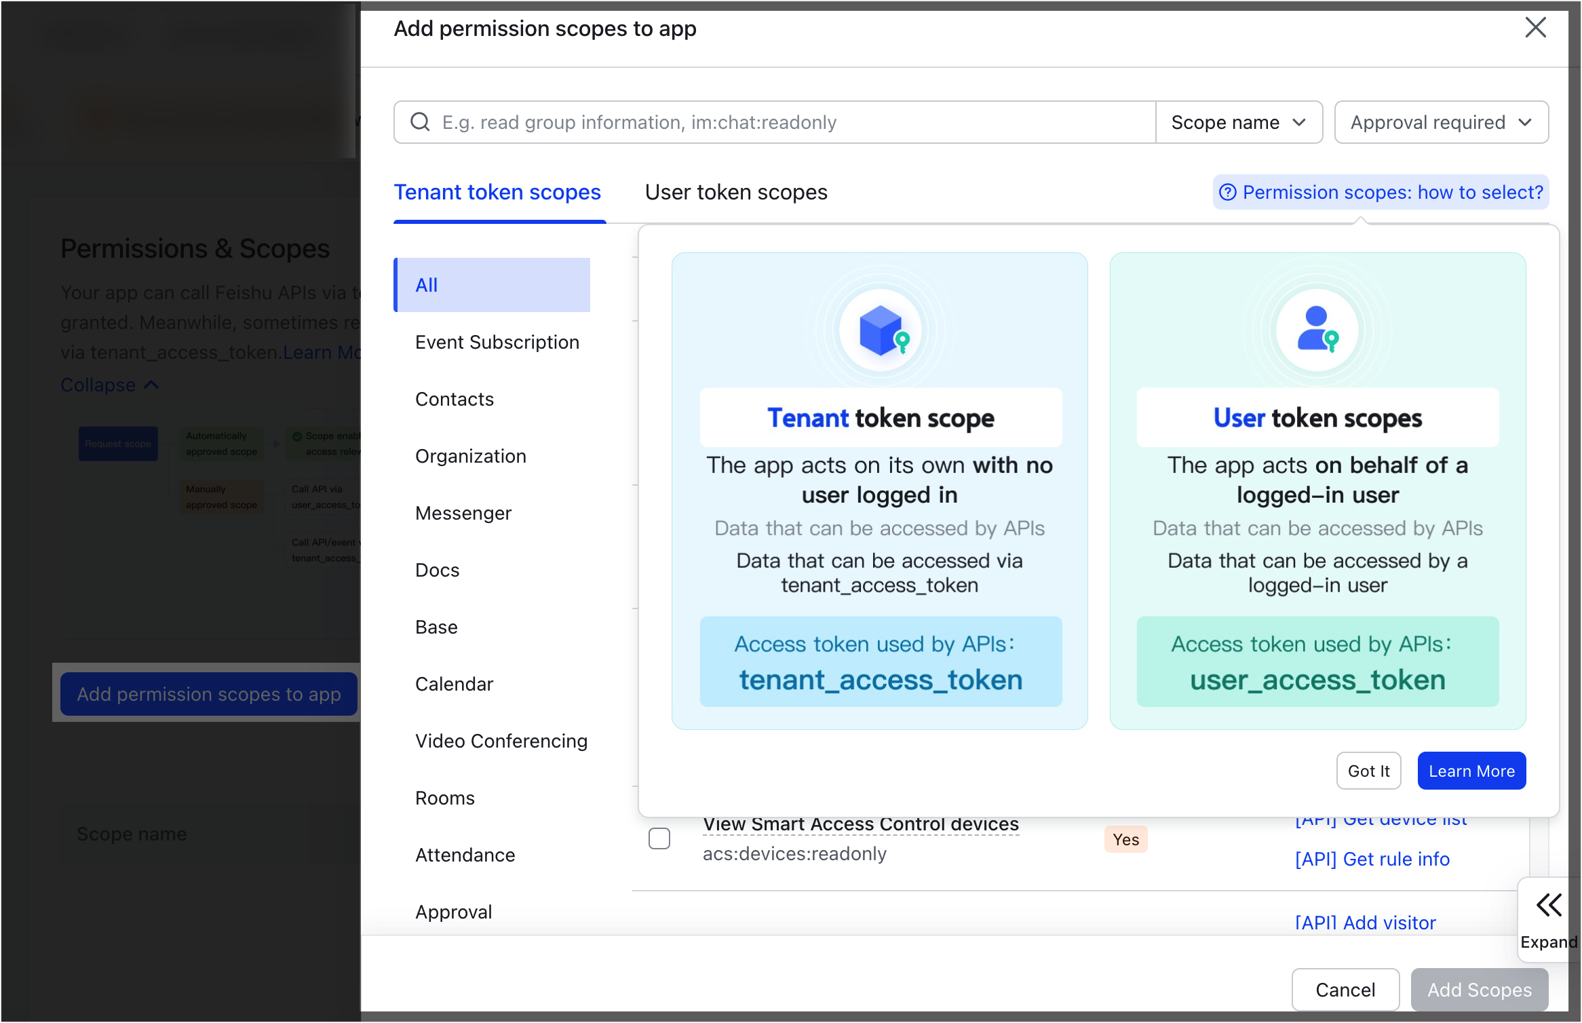
Task: Click the search magnifier icon
Action: (x=420, y=122)
